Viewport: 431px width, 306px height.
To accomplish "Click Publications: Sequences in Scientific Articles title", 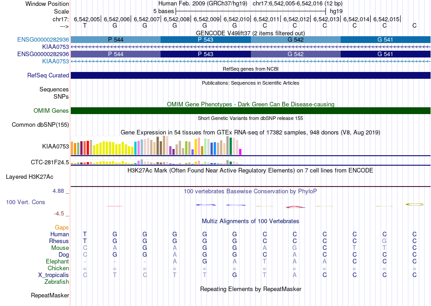I will coord(250,83).
